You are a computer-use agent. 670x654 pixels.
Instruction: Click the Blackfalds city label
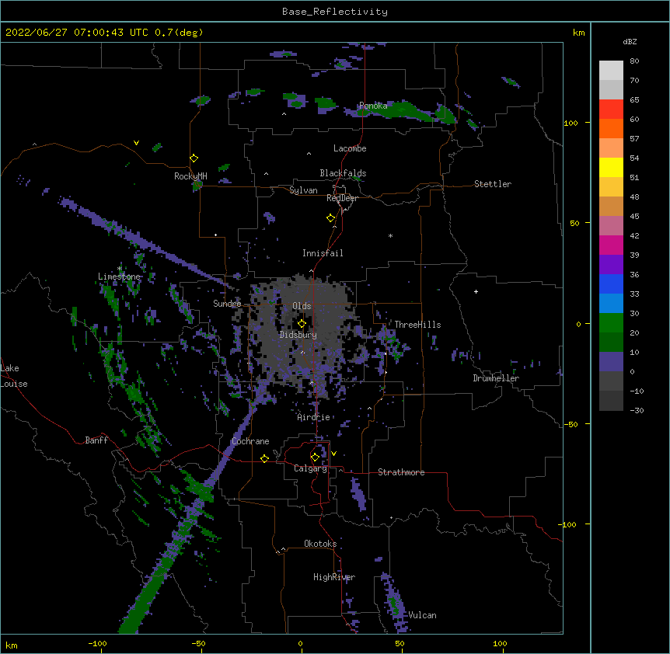[343, 173]
